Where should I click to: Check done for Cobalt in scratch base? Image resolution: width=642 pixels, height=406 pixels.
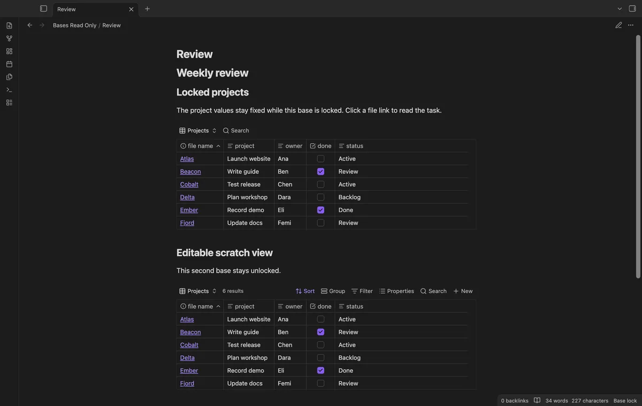click(320, 345)
